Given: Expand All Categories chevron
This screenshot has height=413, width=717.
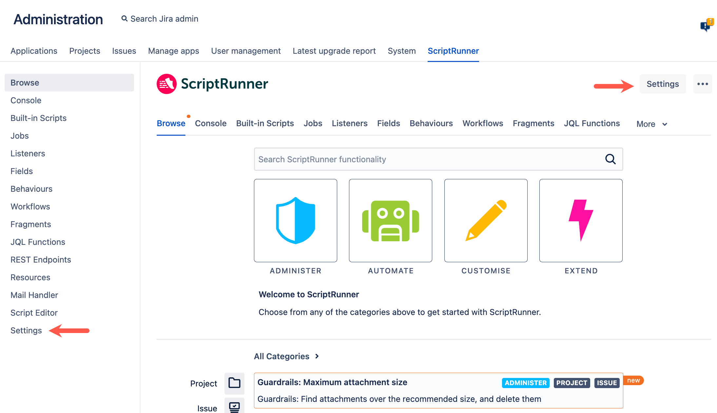Looking at the screenshot, I should pyautogui.click(x=317, y=356).
